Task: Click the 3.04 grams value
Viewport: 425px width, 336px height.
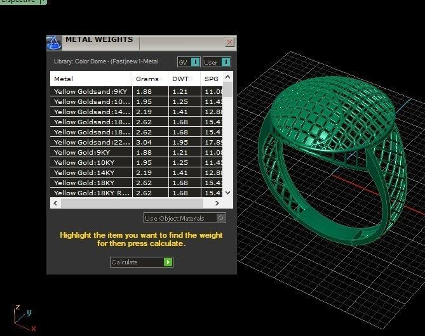Action: (x=144, y=142)
